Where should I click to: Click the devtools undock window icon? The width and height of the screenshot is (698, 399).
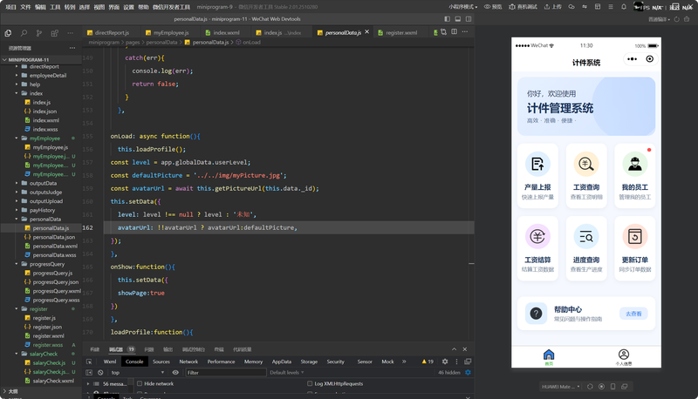pos(468,362)
